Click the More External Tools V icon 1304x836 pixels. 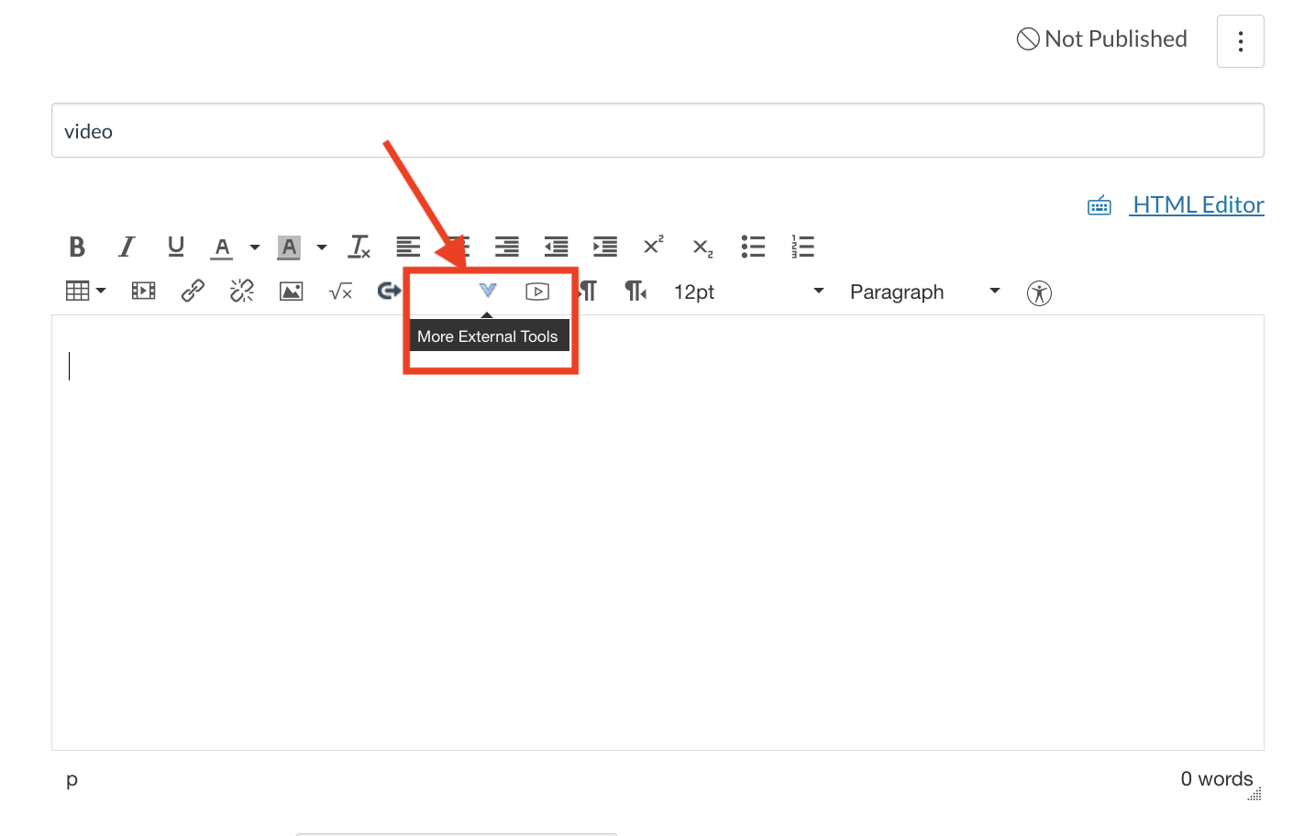pos(488,291)
